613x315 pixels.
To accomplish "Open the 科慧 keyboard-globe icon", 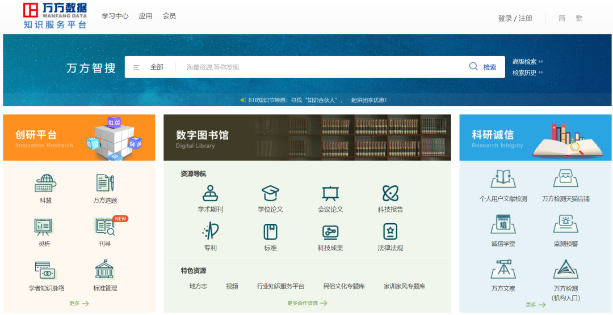I will tap(45, 183).
